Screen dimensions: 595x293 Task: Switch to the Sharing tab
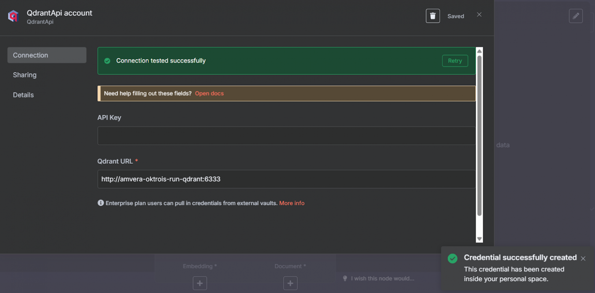pyautogui.click(x=25, y=75)
